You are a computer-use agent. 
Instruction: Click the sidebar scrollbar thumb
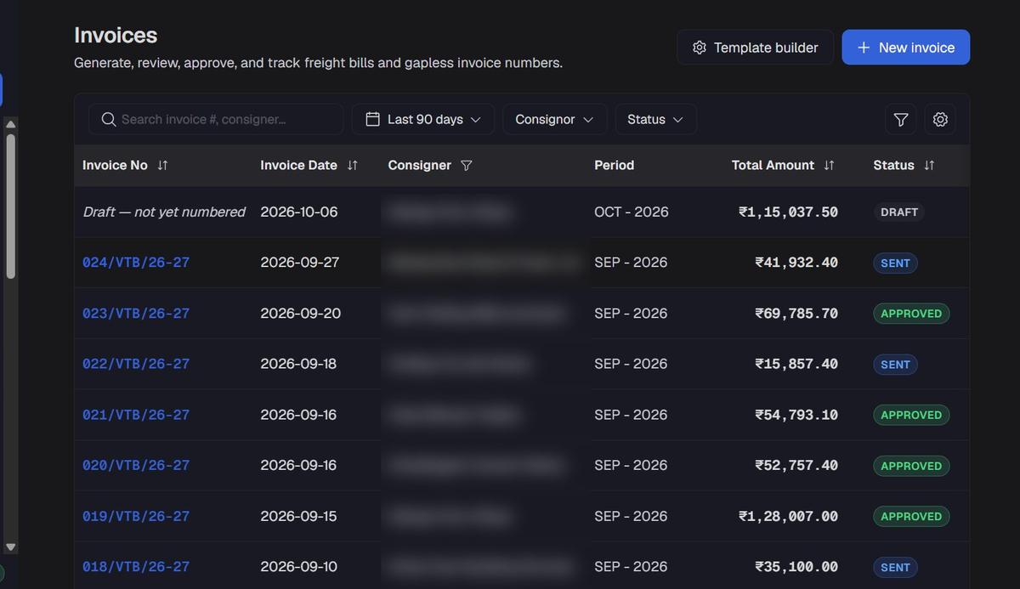11,205
